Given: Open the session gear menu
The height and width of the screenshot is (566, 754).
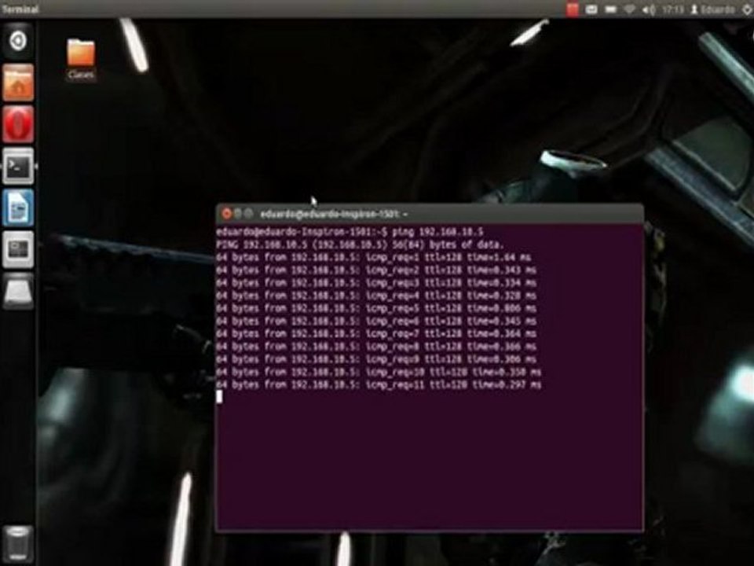Looking at the screenshot, I should point(748,9).
